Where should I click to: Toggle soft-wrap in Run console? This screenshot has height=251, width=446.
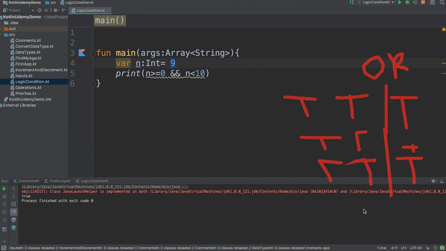(14, 204)
